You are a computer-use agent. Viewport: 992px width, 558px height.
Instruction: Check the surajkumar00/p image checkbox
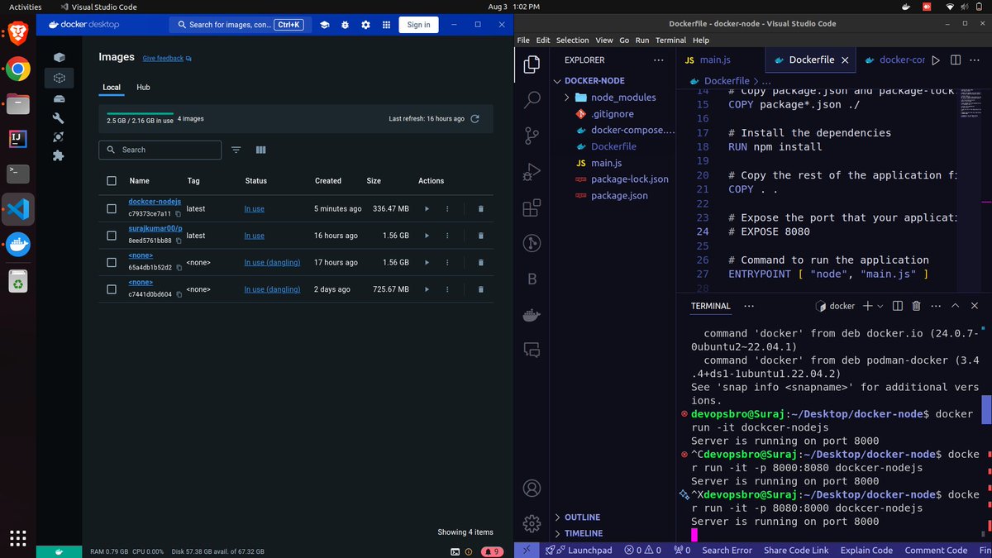coord(112,236)
